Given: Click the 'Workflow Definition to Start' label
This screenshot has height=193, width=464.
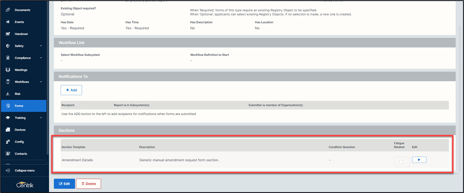Looking at the screenshot, I should 210,55.
